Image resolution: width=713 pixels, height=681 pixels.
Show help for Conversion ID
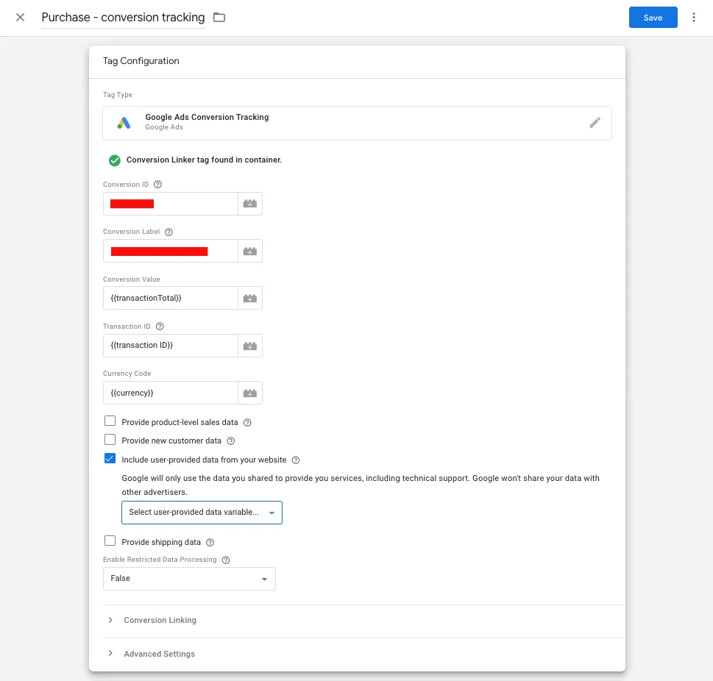[x=157, y=184]
